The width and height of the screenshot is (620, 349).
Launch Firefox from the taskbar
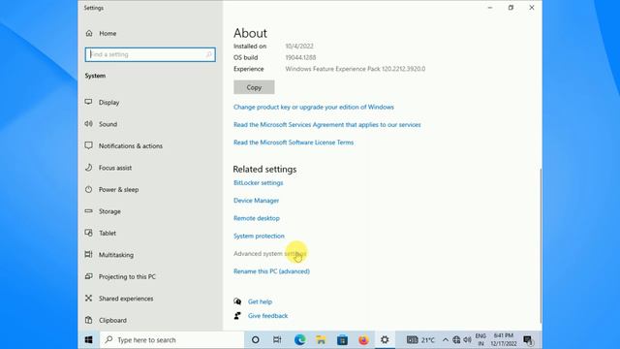pos(363,340)
